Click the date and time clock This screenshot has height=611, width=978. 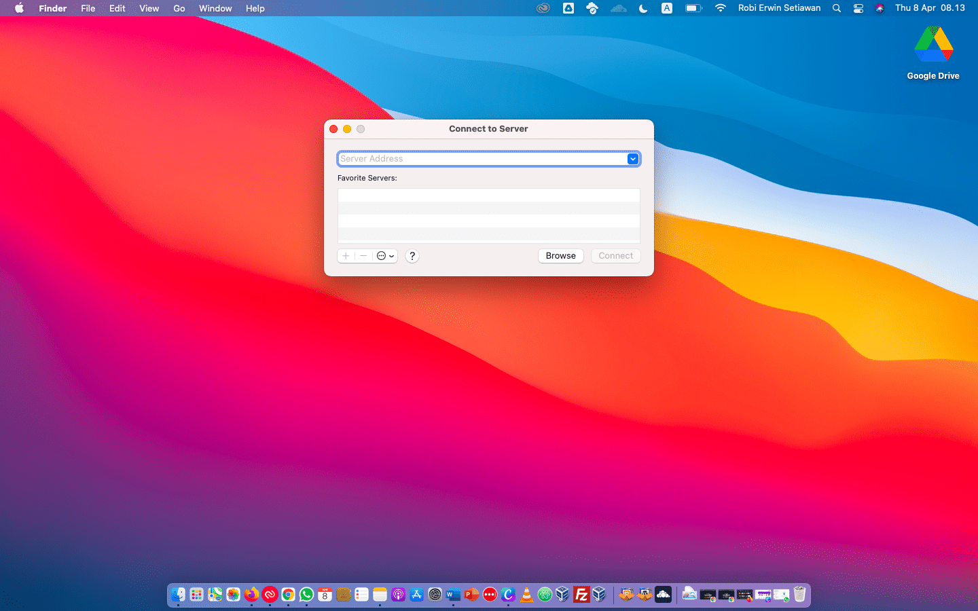pos(930,8)
